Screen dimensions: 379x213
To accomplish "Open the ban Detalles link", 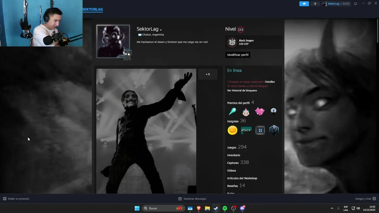I will [x=270, y=82].
